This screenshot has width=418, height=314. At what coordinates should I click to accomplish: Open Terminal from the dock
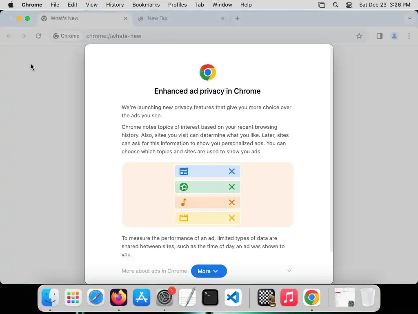coord(210,297)
